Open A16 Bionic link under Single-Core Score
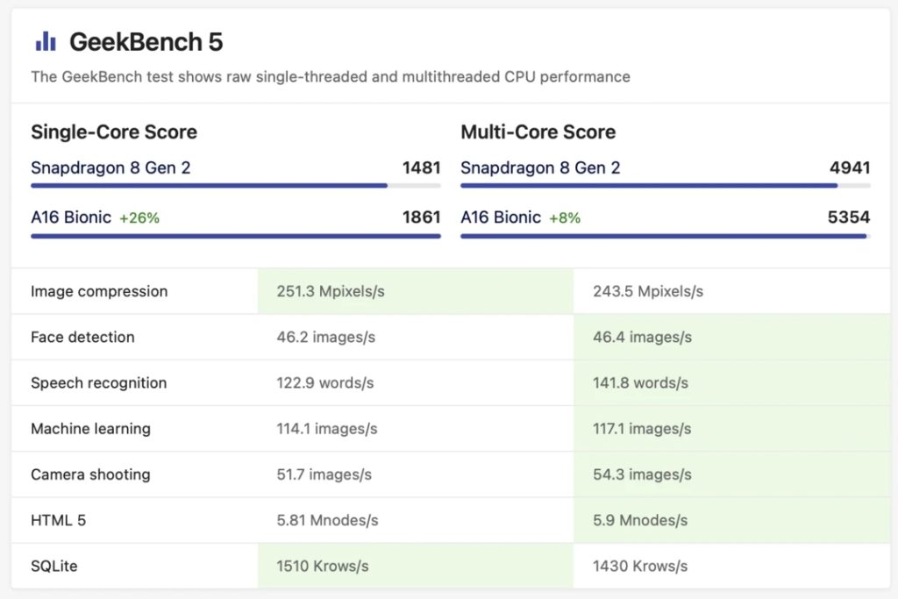 [x=71, y=217]
